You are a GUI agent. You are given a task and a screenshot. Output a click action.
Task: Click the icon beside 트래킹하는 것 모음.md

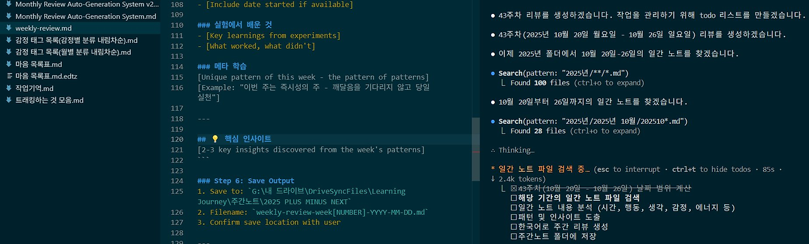[8, 100]
